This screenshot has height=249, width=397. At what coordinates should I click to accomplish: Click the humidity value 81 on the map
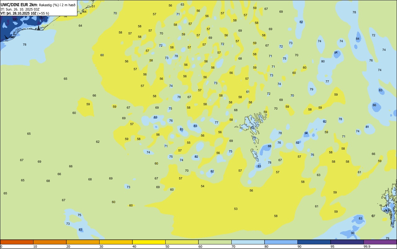[367, 127]
